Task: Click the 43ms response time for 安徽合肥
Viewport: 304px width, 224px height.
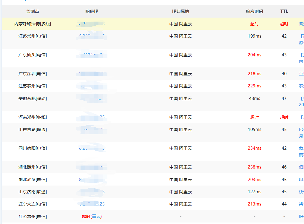Action: click(254, 98)
